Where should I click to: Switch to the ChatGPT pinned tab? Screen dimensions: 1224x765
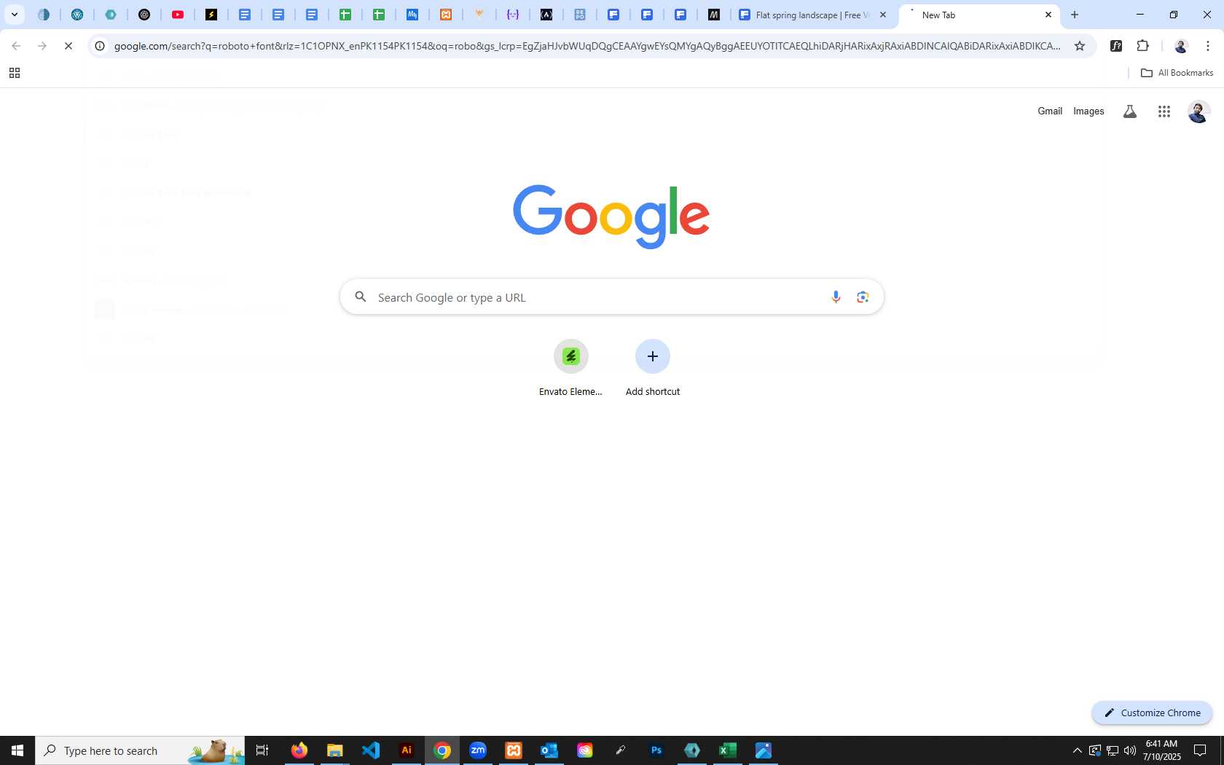(144, 15)
